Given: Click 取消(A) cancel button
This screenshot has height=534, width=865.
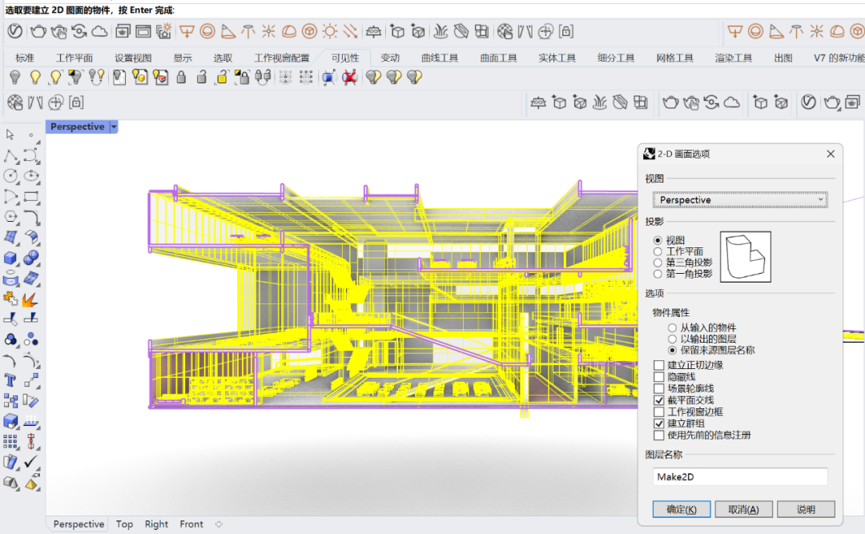Looking at the screenshot, I should tap(743, 509).
